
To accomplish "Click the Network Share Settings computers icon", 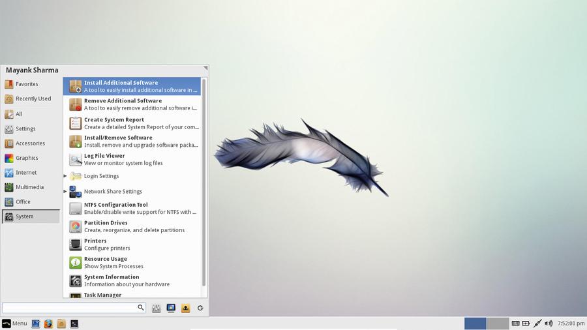I will point(75,192).
